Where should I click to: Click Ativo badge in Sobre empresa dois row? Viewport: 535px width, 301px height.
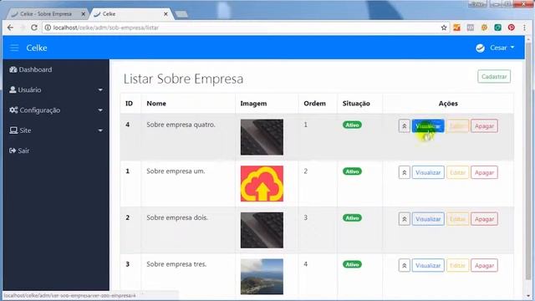(352, 217)
